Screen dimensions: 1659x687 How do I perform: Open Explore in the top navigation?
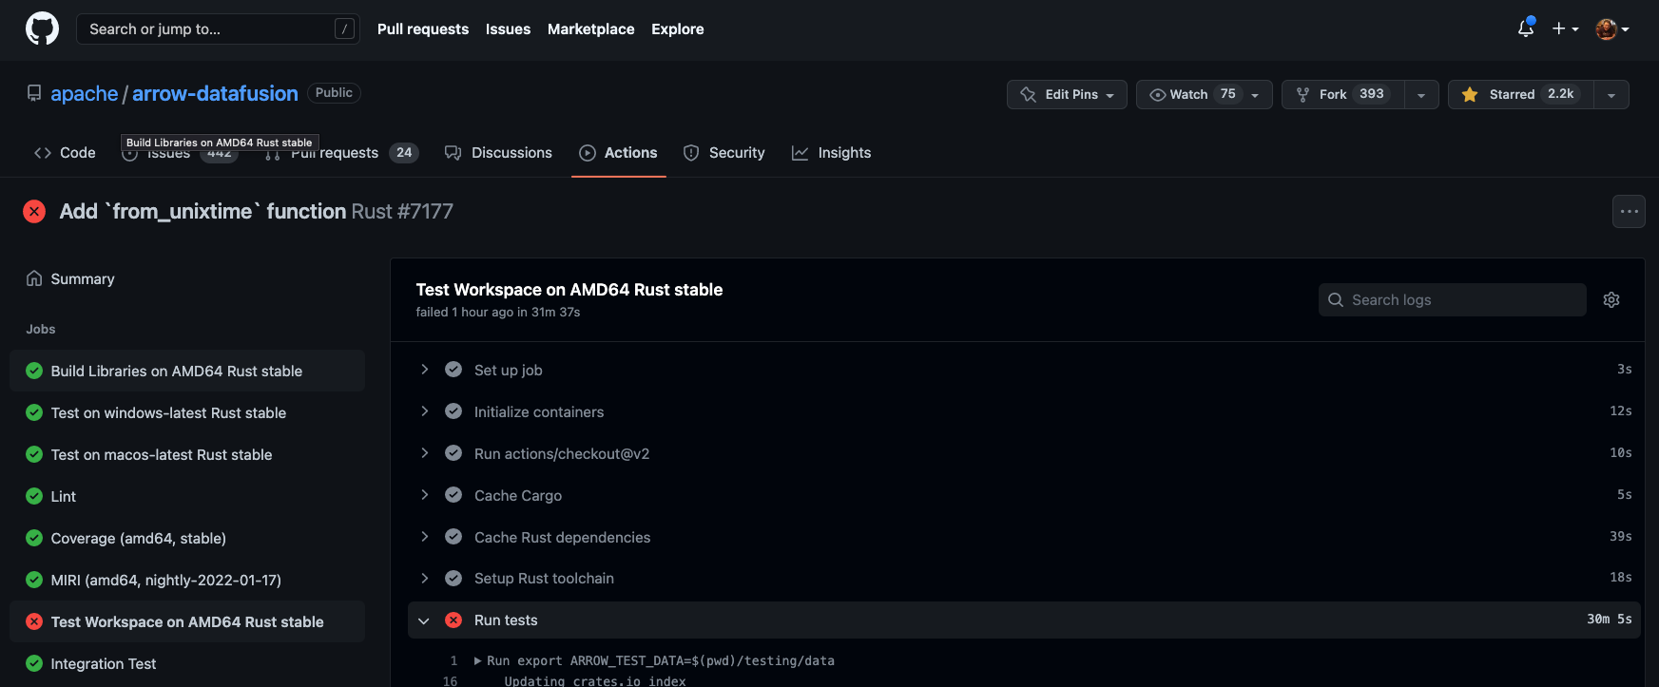[x=678, y=29]
